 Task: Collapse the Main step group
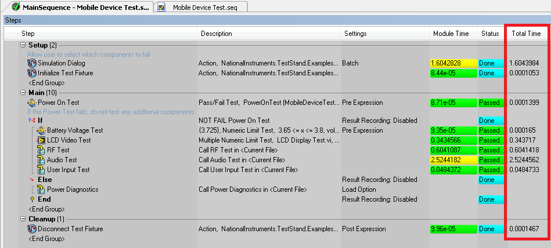tap(23, 93)
